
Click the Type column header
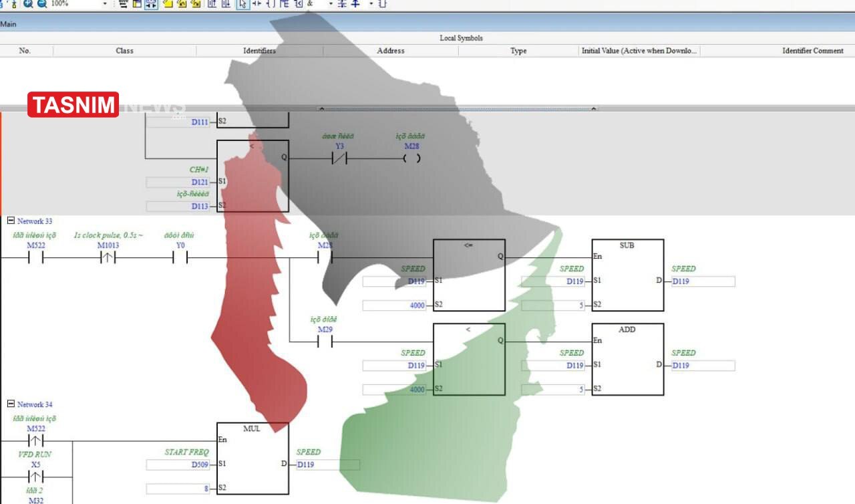click(x=518, y=51)
